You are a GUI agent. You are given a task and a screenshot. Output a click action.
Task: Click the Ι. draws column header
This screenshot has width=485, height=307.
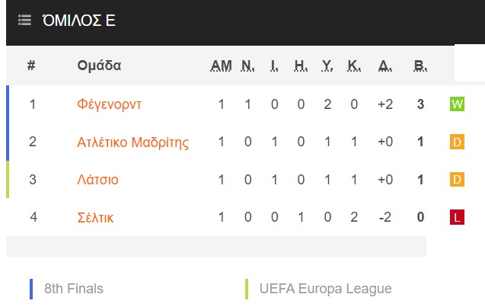(274, 66)
